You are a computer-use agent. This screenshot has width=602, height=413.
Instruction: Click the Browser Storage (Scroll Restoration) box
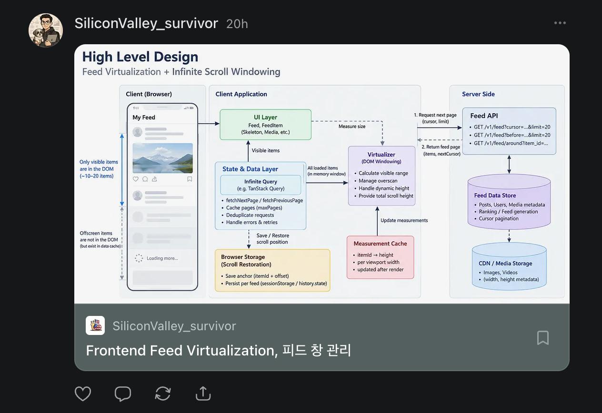point(272,270)
